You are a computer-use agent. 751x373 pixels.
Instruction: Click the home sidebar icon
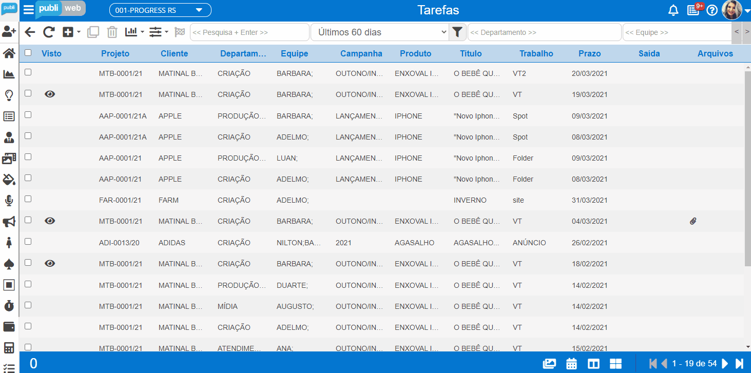point(9,53)
